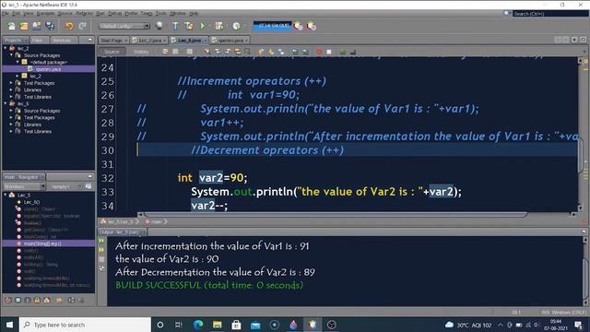Click the Profile Project icon
Image resolution: width=590 pixels, height=332 pixels.
[x=236, y=26]
